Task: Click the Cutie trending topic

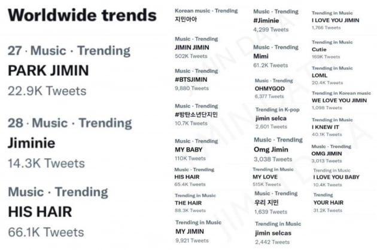Action: [x=319, y=50]
